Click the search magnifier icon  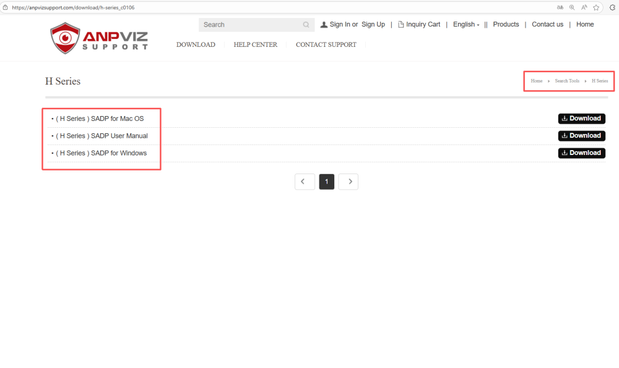(x=306, y=25)
